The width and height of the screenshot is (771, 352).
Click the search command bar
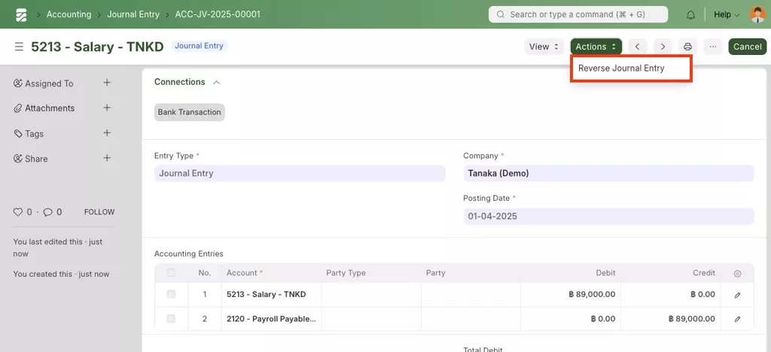(578, 14)
